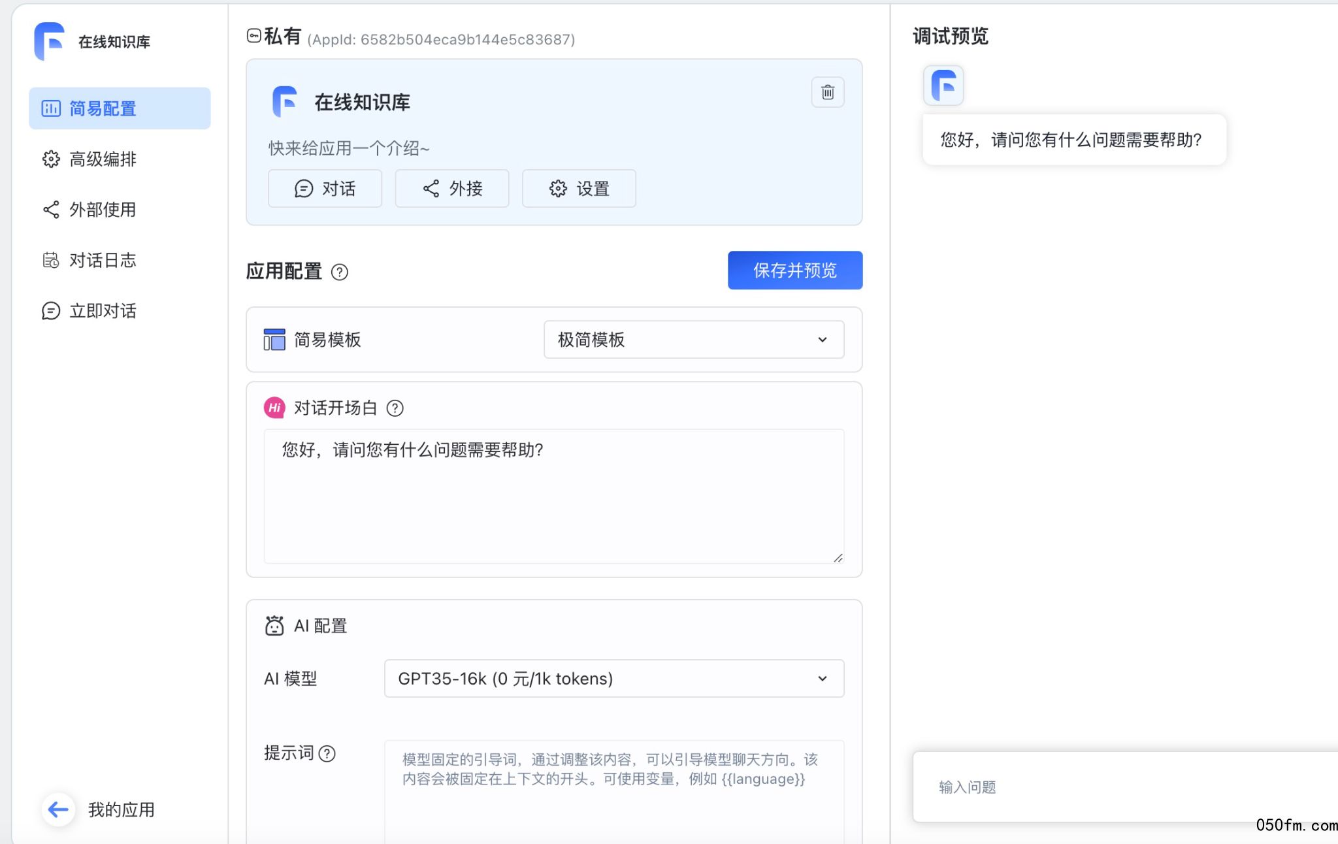Open 对话日志 in the sidebar
Viewport: 1338px width, 844px height.
pyautogui.click(x=103, y=261)
